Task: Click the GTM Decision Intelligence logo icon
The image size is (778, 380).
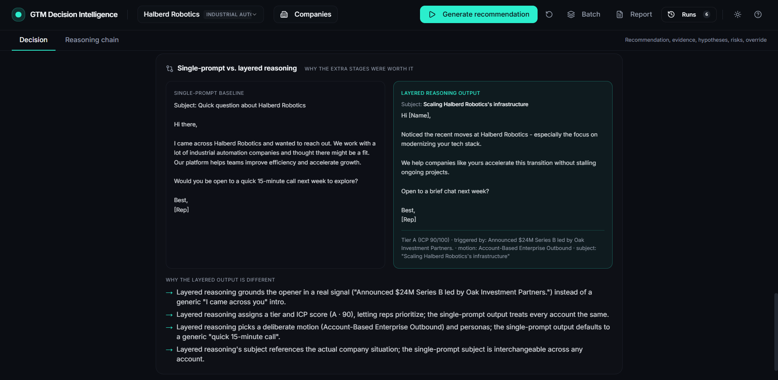Action: pos(18,15)
